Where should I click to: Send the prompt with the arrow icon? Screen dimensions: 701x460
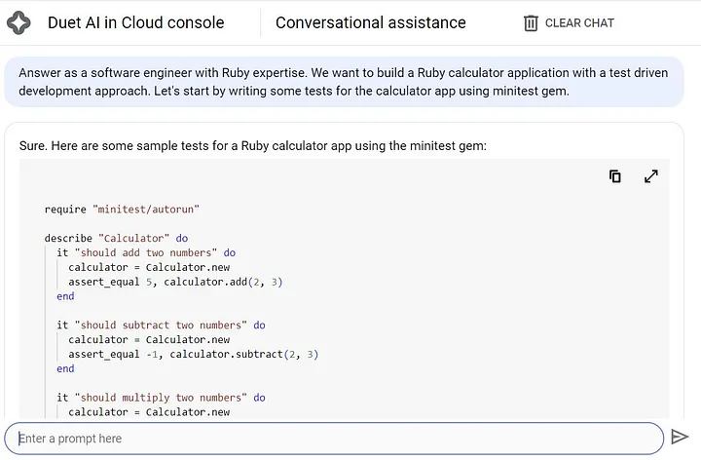(x=680, y=438)
